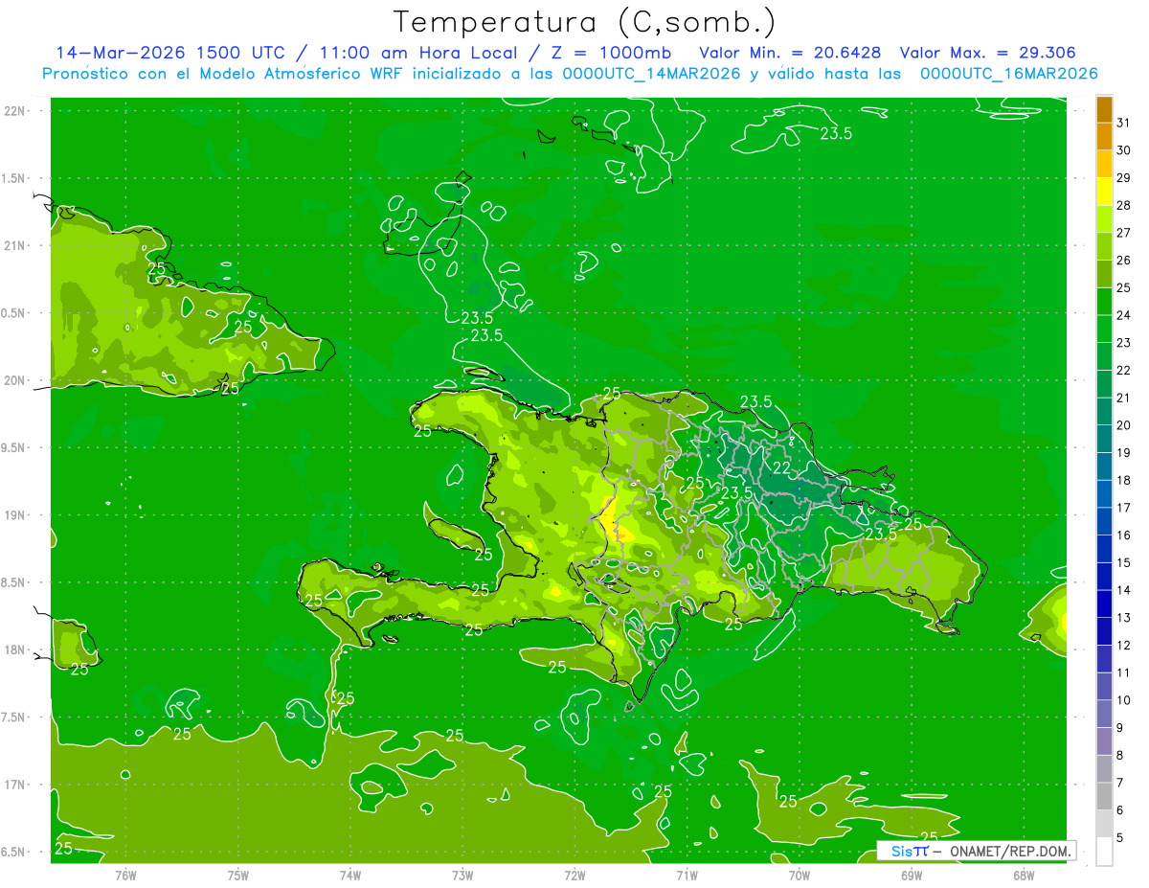Click the dark blue legend swatch between 13 and 14
Image resolution: width=1149 pixels, height=888 pixels.
click(1104, 603)
